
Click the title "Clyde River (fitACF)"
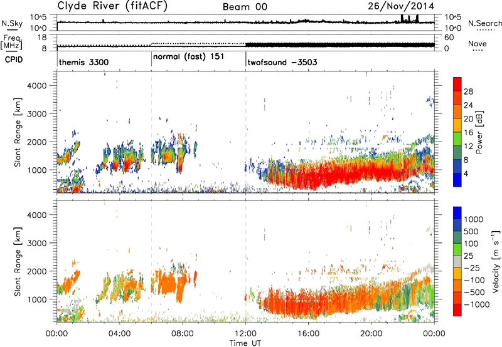coord(112,6)
